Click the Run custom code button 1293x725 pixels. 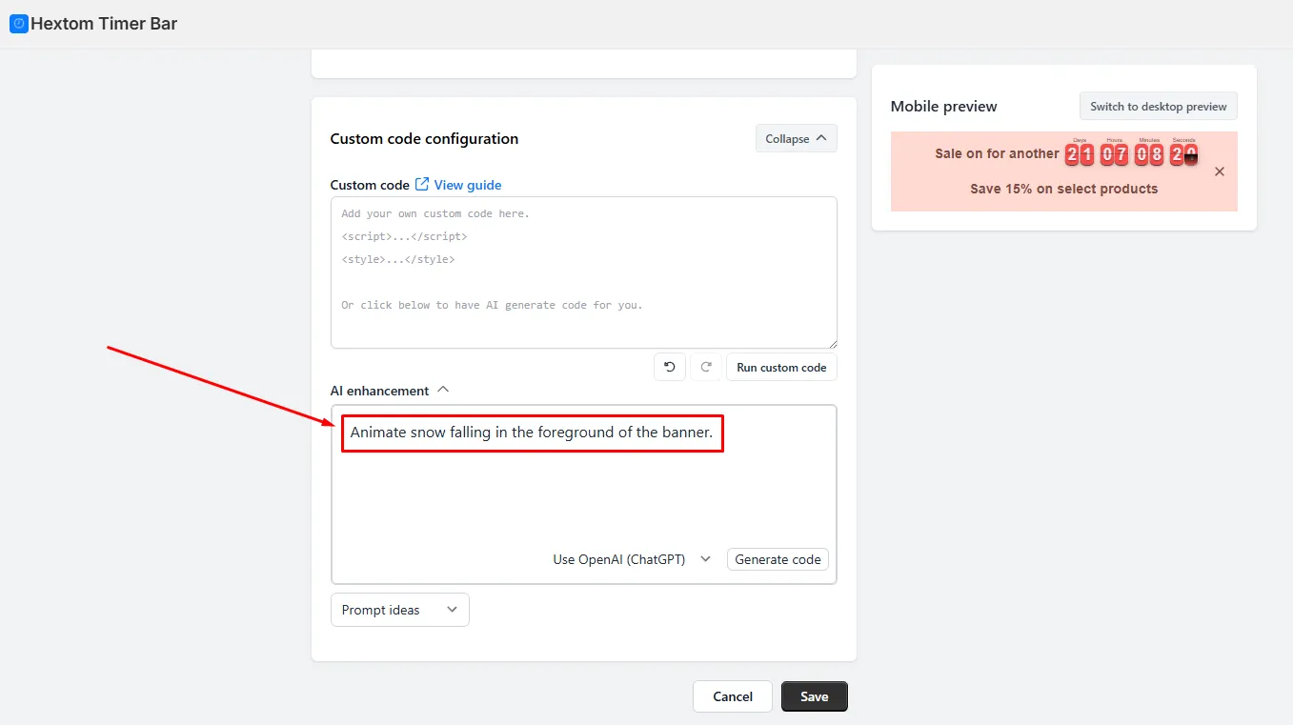[781, 367]
